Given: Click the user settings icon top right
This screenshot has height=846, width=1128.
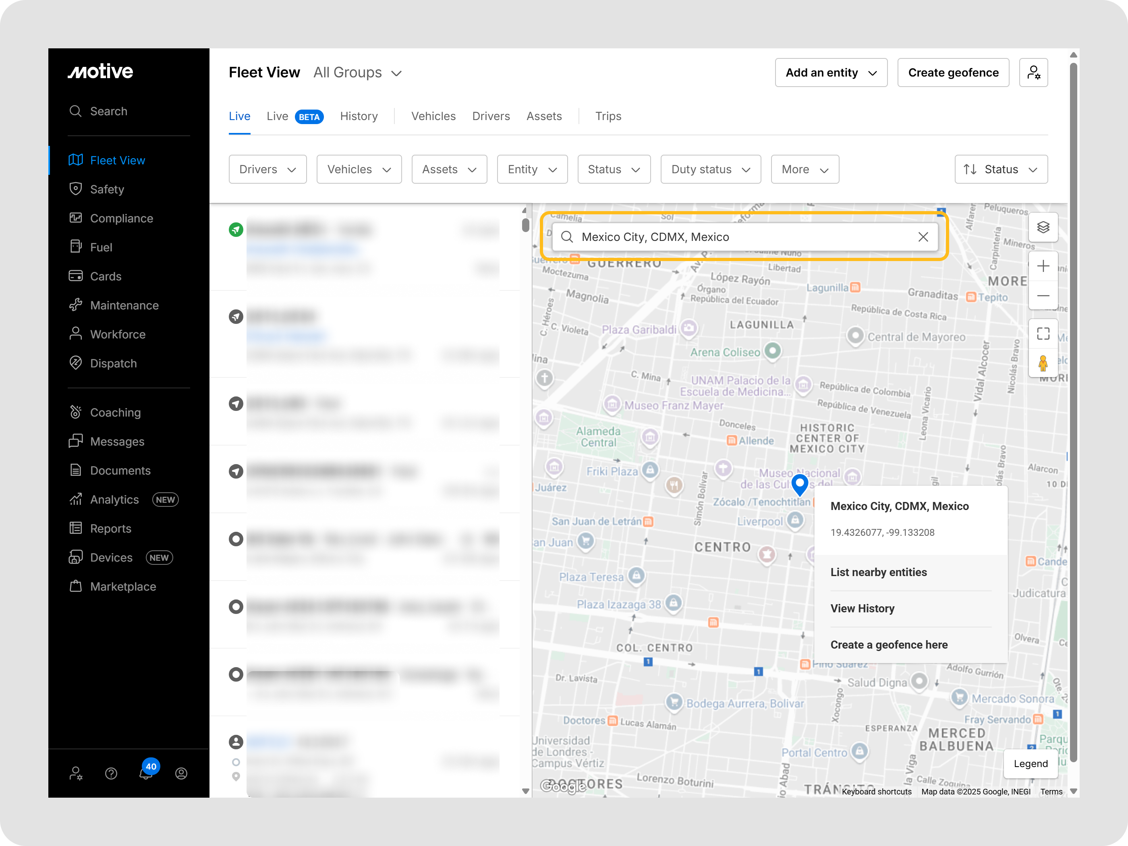Looking at the screenshot, I should click(x=1033, y=73).
